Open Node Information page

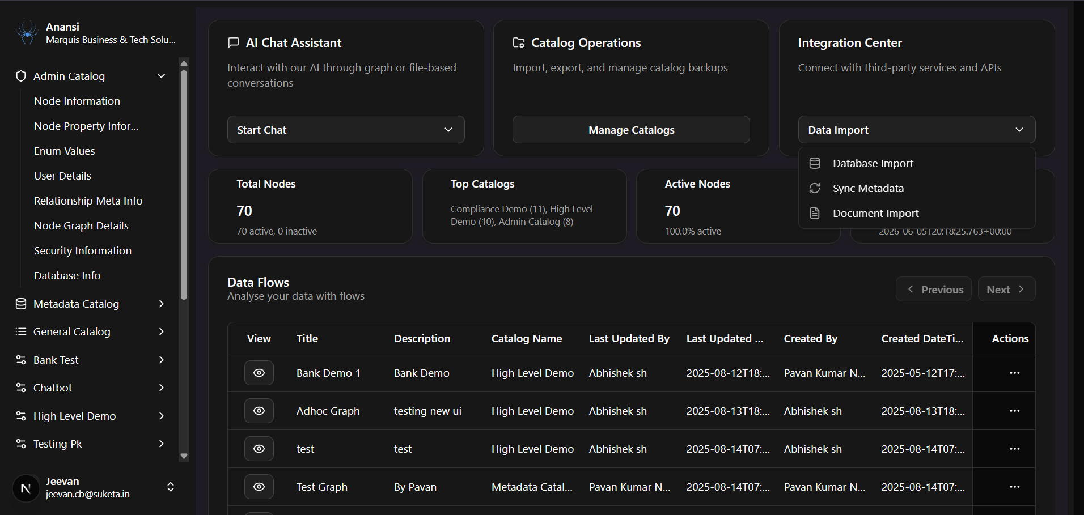pyautogui.click(x=77, y=101)
